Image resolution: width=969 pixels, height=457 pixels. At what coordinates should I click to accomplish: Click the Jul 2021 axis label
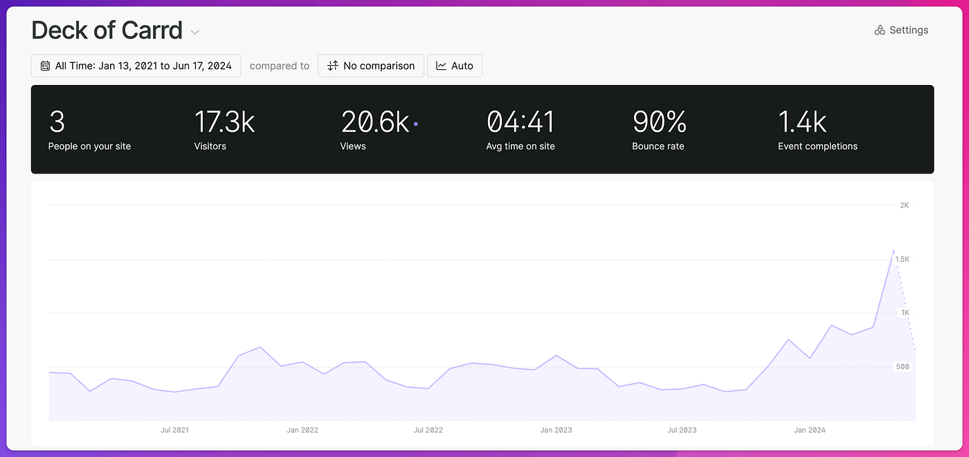coord(174,430)
